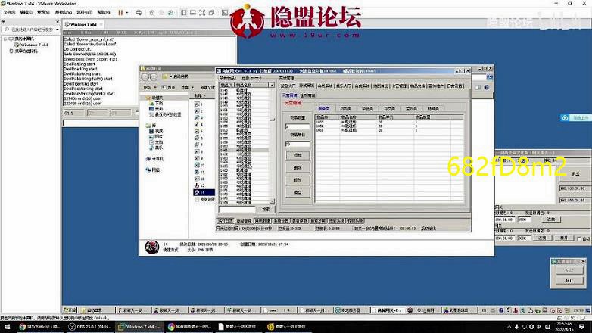Open OBS from the host taskbar
The height and width of the screenshot is (333, 592).
(90, 327)
